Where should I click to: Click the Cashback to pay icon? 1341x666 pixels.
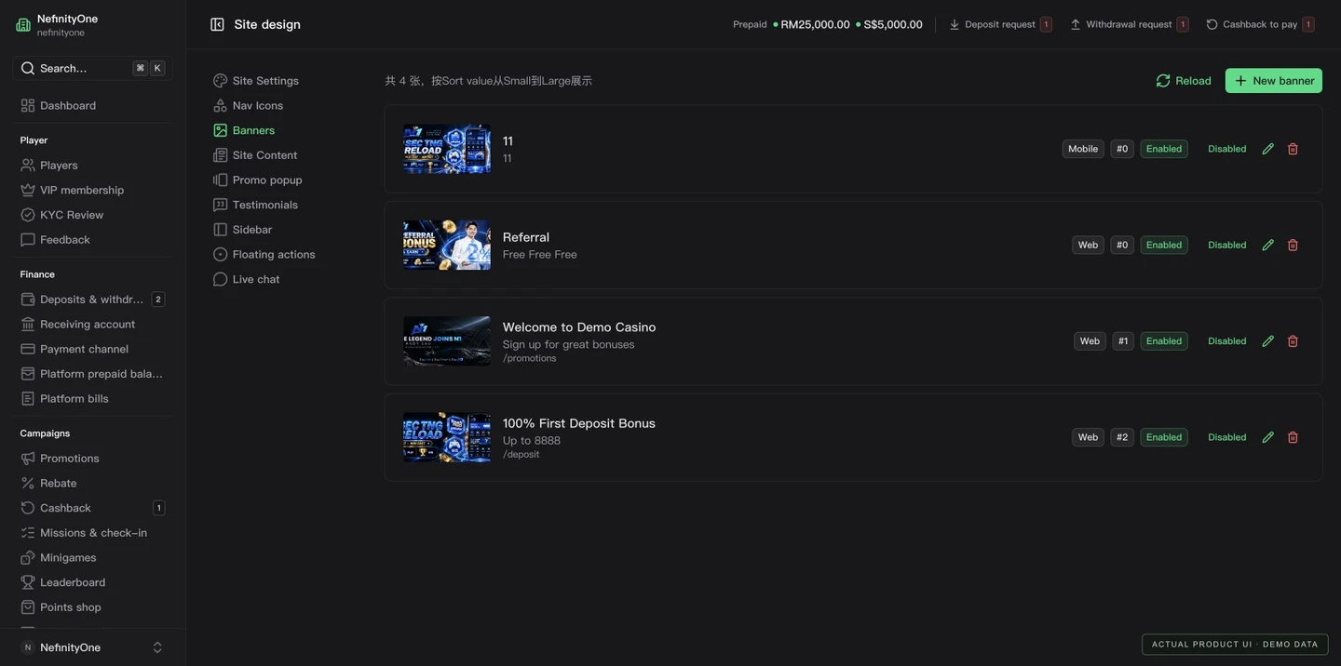point(1212,24)
